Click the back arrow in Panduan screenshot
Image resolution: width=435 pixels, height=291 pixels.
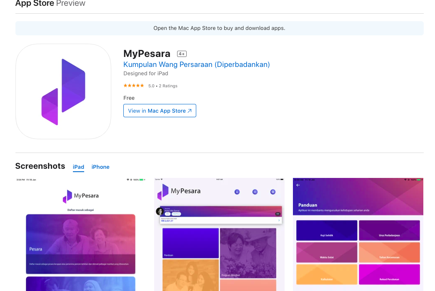(x=298, y=185)
